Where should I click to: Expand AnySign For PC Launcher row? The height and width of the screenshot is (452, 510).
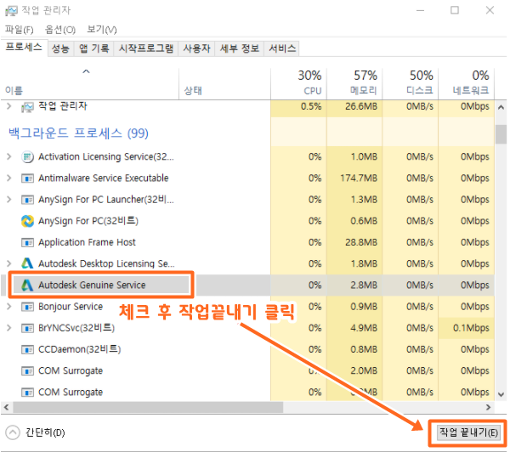tap(9, 200)
